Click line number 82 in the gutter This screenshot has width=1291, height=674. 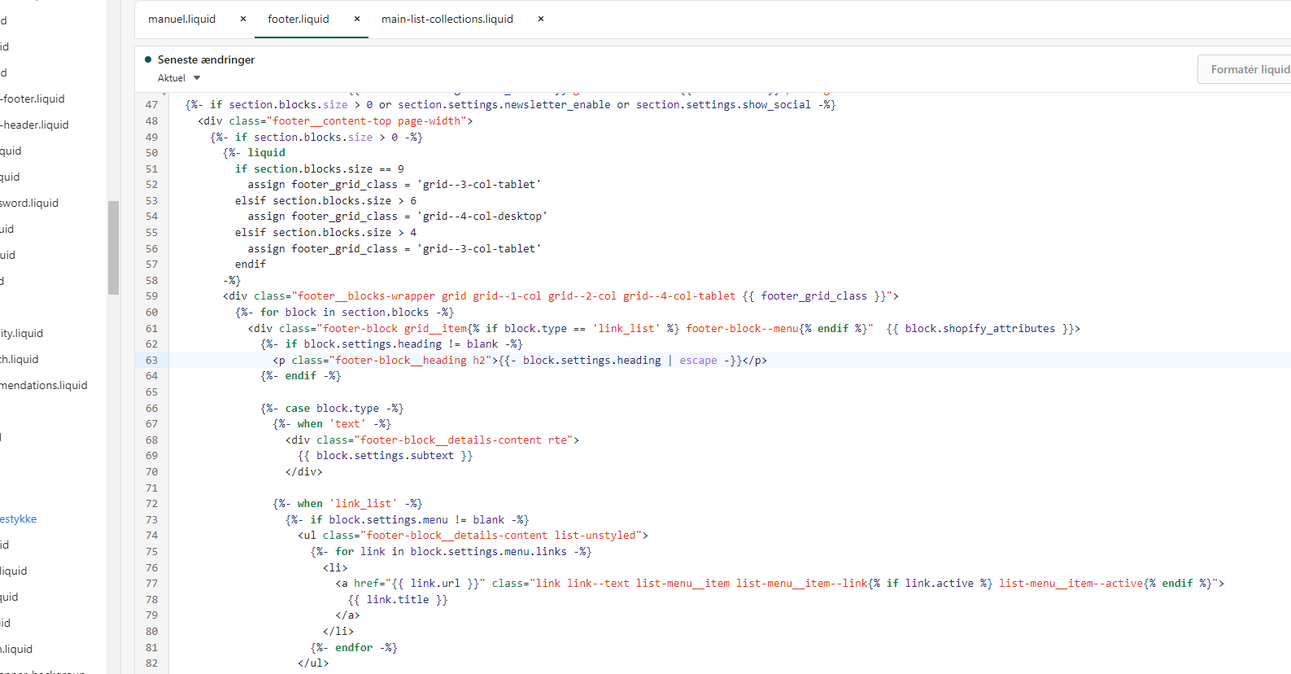click(152, 663)
